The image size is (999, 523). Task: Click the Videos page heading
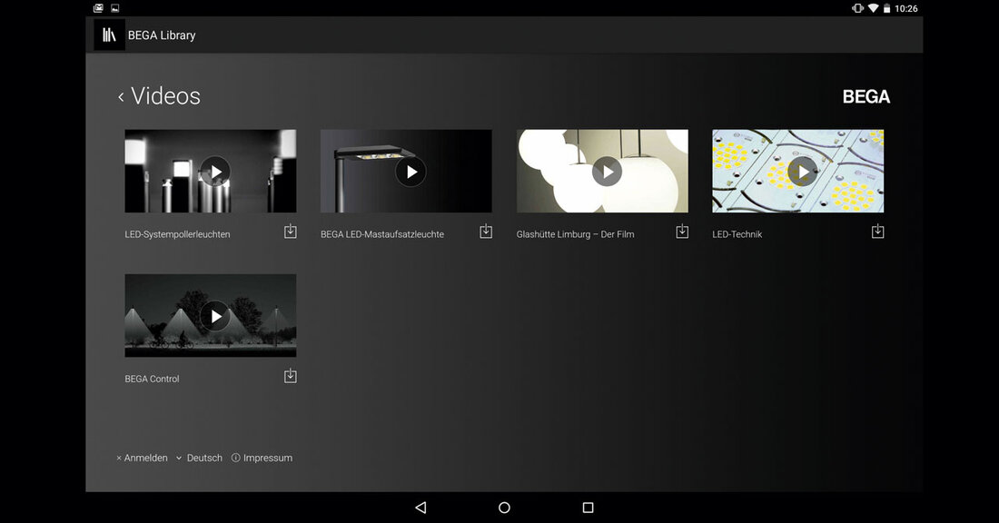coord(165,96)
